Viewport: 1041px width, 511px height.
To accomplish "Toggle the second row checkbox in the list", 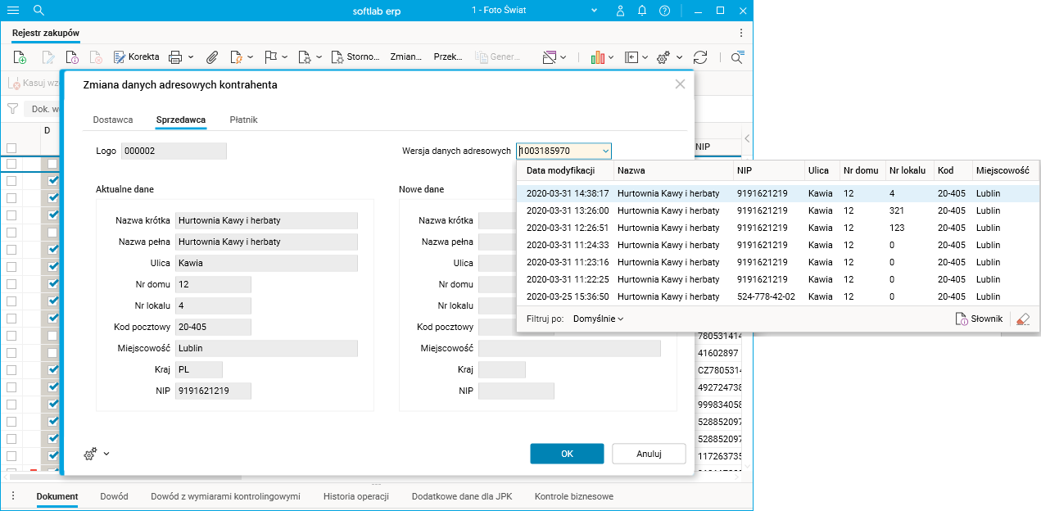I will coord(11,181).
